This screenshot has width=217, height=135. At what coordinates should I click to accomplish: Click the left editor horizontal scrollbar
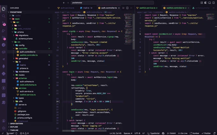coord(84,131)
